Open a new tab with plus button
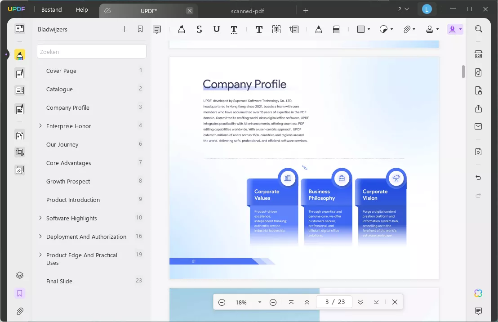Screen dimensions: 498x322 tap(306, 10)
